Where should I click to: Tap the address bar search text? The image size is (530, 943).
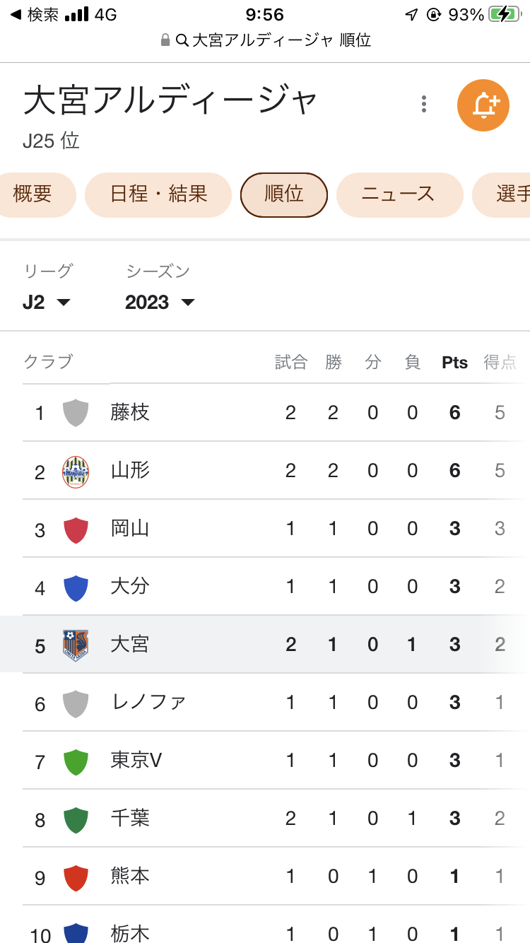click(281, 40)
